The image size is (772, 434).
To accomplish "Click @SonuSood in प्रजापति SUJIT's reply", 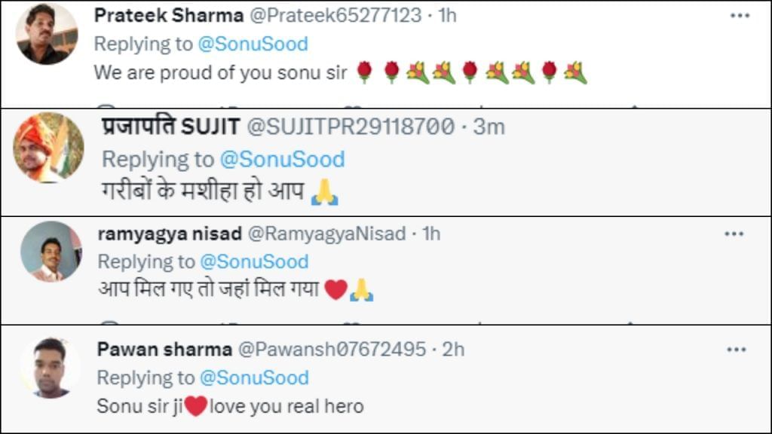I will (282, 159).
